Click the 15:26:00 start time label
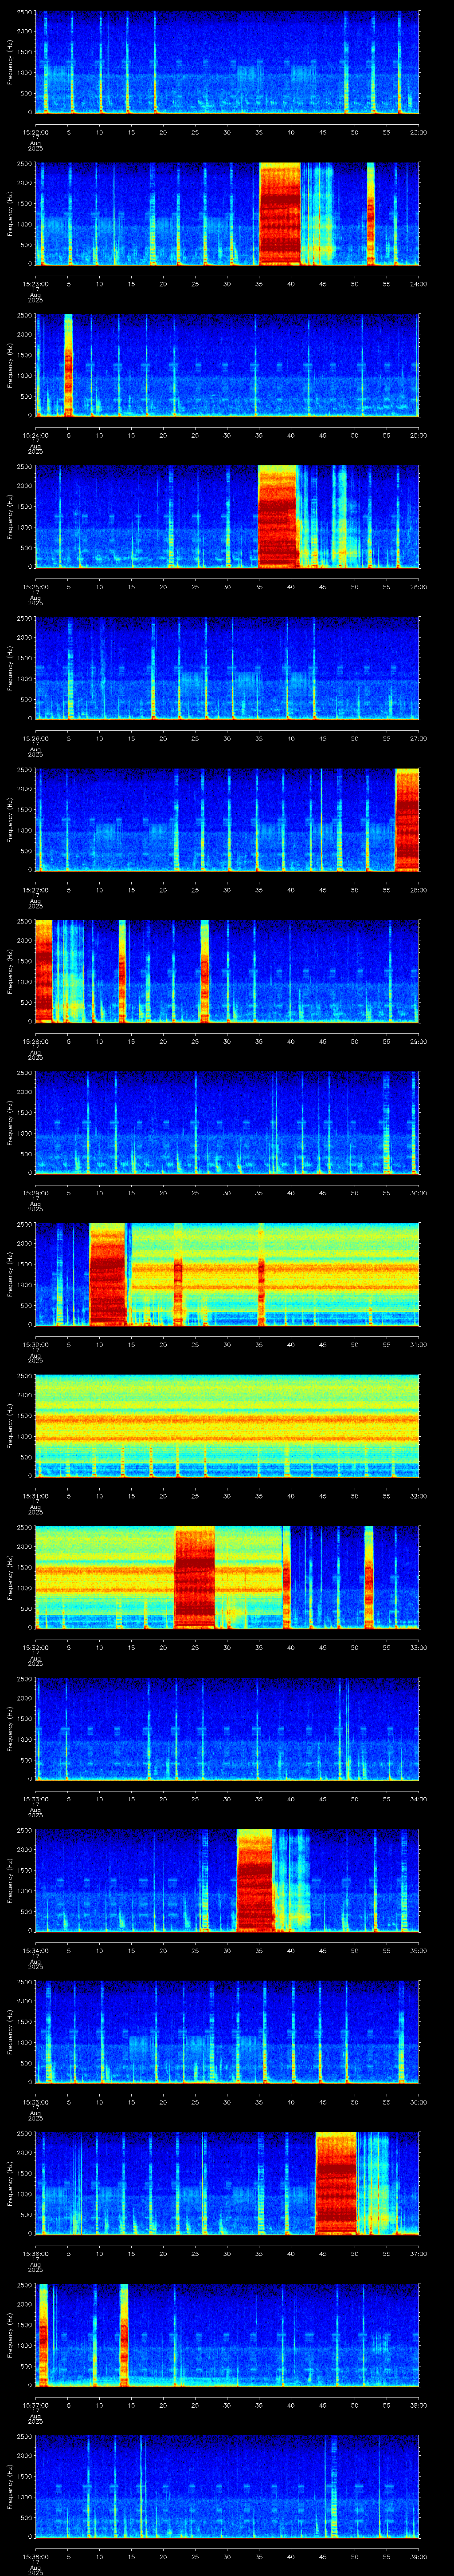The height and width of the screenshot is (2576, 454). pyautogui.click(x=35, y=738)
